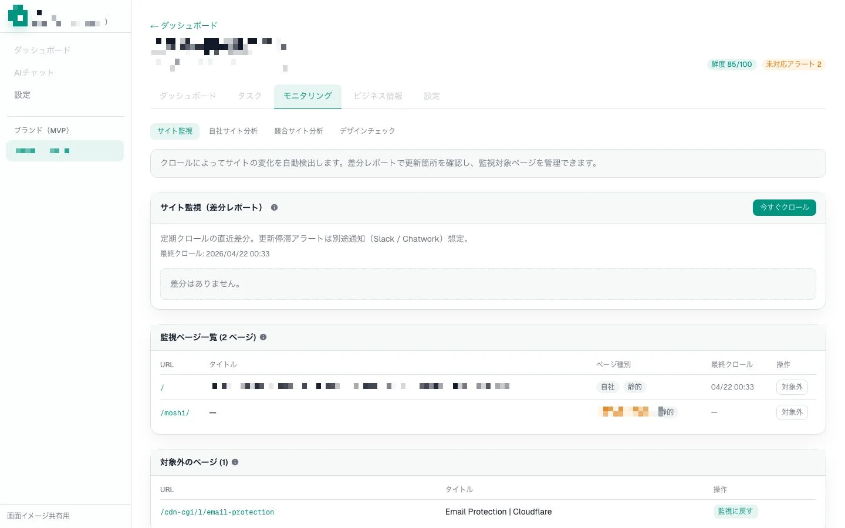Viewport: 845px width, 528px height.
Task: Click the 鮮度 85/100 badge
Action: (x=731, y=65)
